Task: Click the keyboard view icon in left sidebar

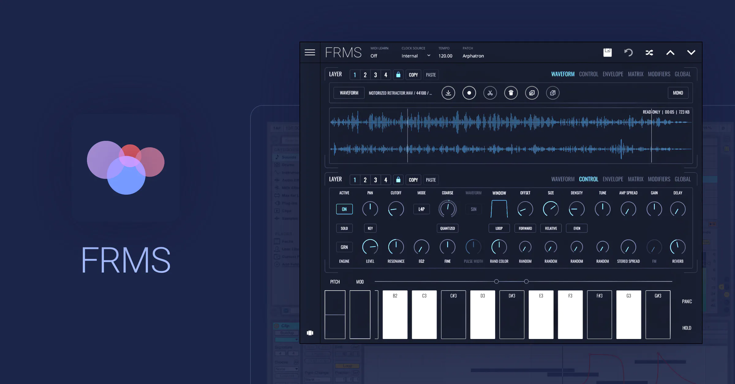Action: (x=310, y=333)
